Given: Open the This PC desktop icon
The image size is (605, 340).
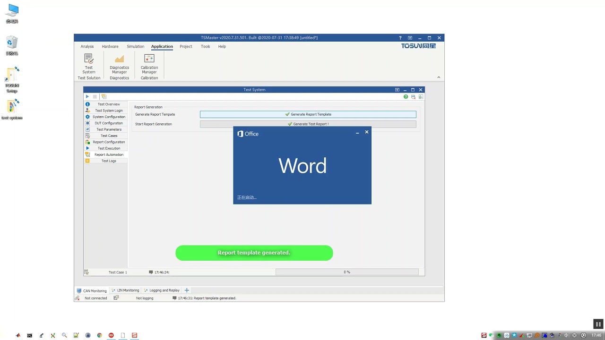Looking at the screenshot, I should (12, 14).
